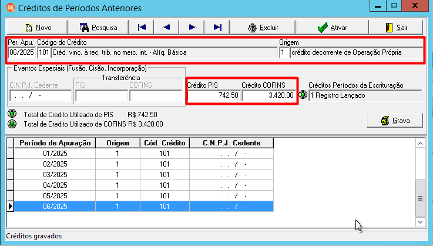The height and width of the screenshot is (246, 433).
Task: Exit using the Sair button
Action: coord(396,28)
